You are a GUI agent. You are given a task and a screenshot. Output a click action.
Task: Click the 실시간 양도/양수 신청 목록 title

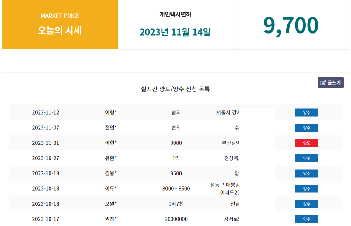pos(175,88)
